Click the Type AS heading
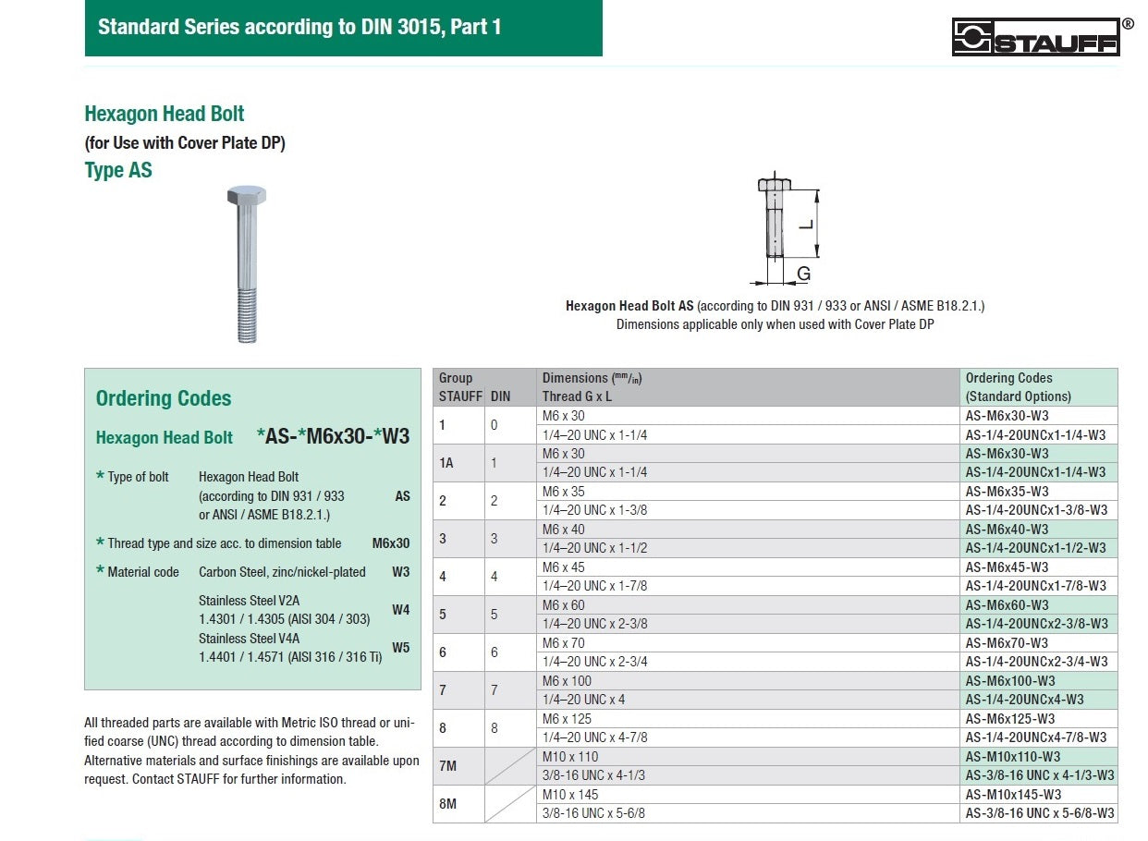This screenshot has width=1148, height=841. (x=118, y=170)
